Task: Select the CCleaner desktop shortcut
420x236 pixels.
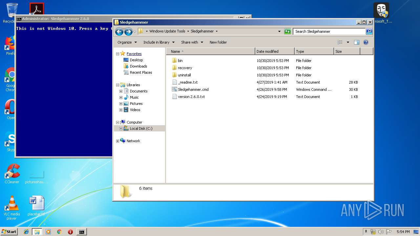Action: pyautogui.click(x=12, y=174)
